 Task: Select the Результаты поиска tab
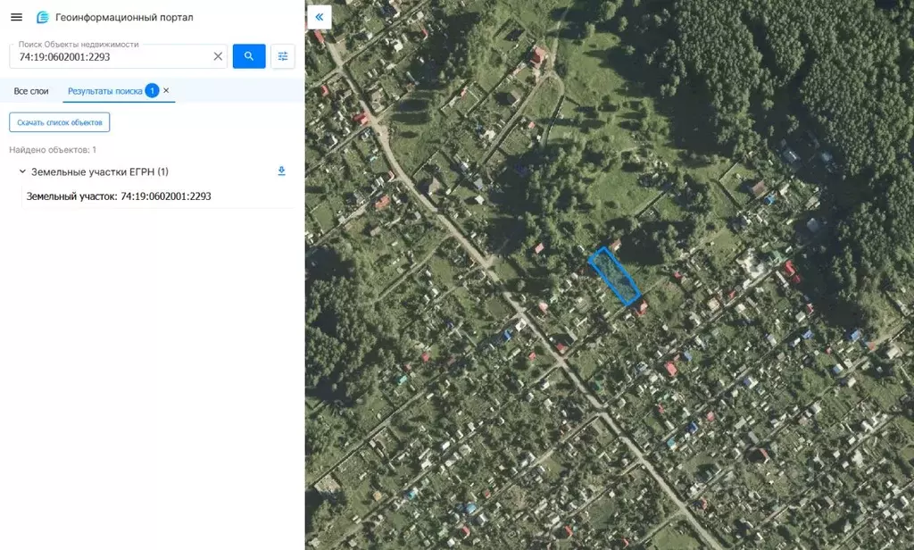105,91
